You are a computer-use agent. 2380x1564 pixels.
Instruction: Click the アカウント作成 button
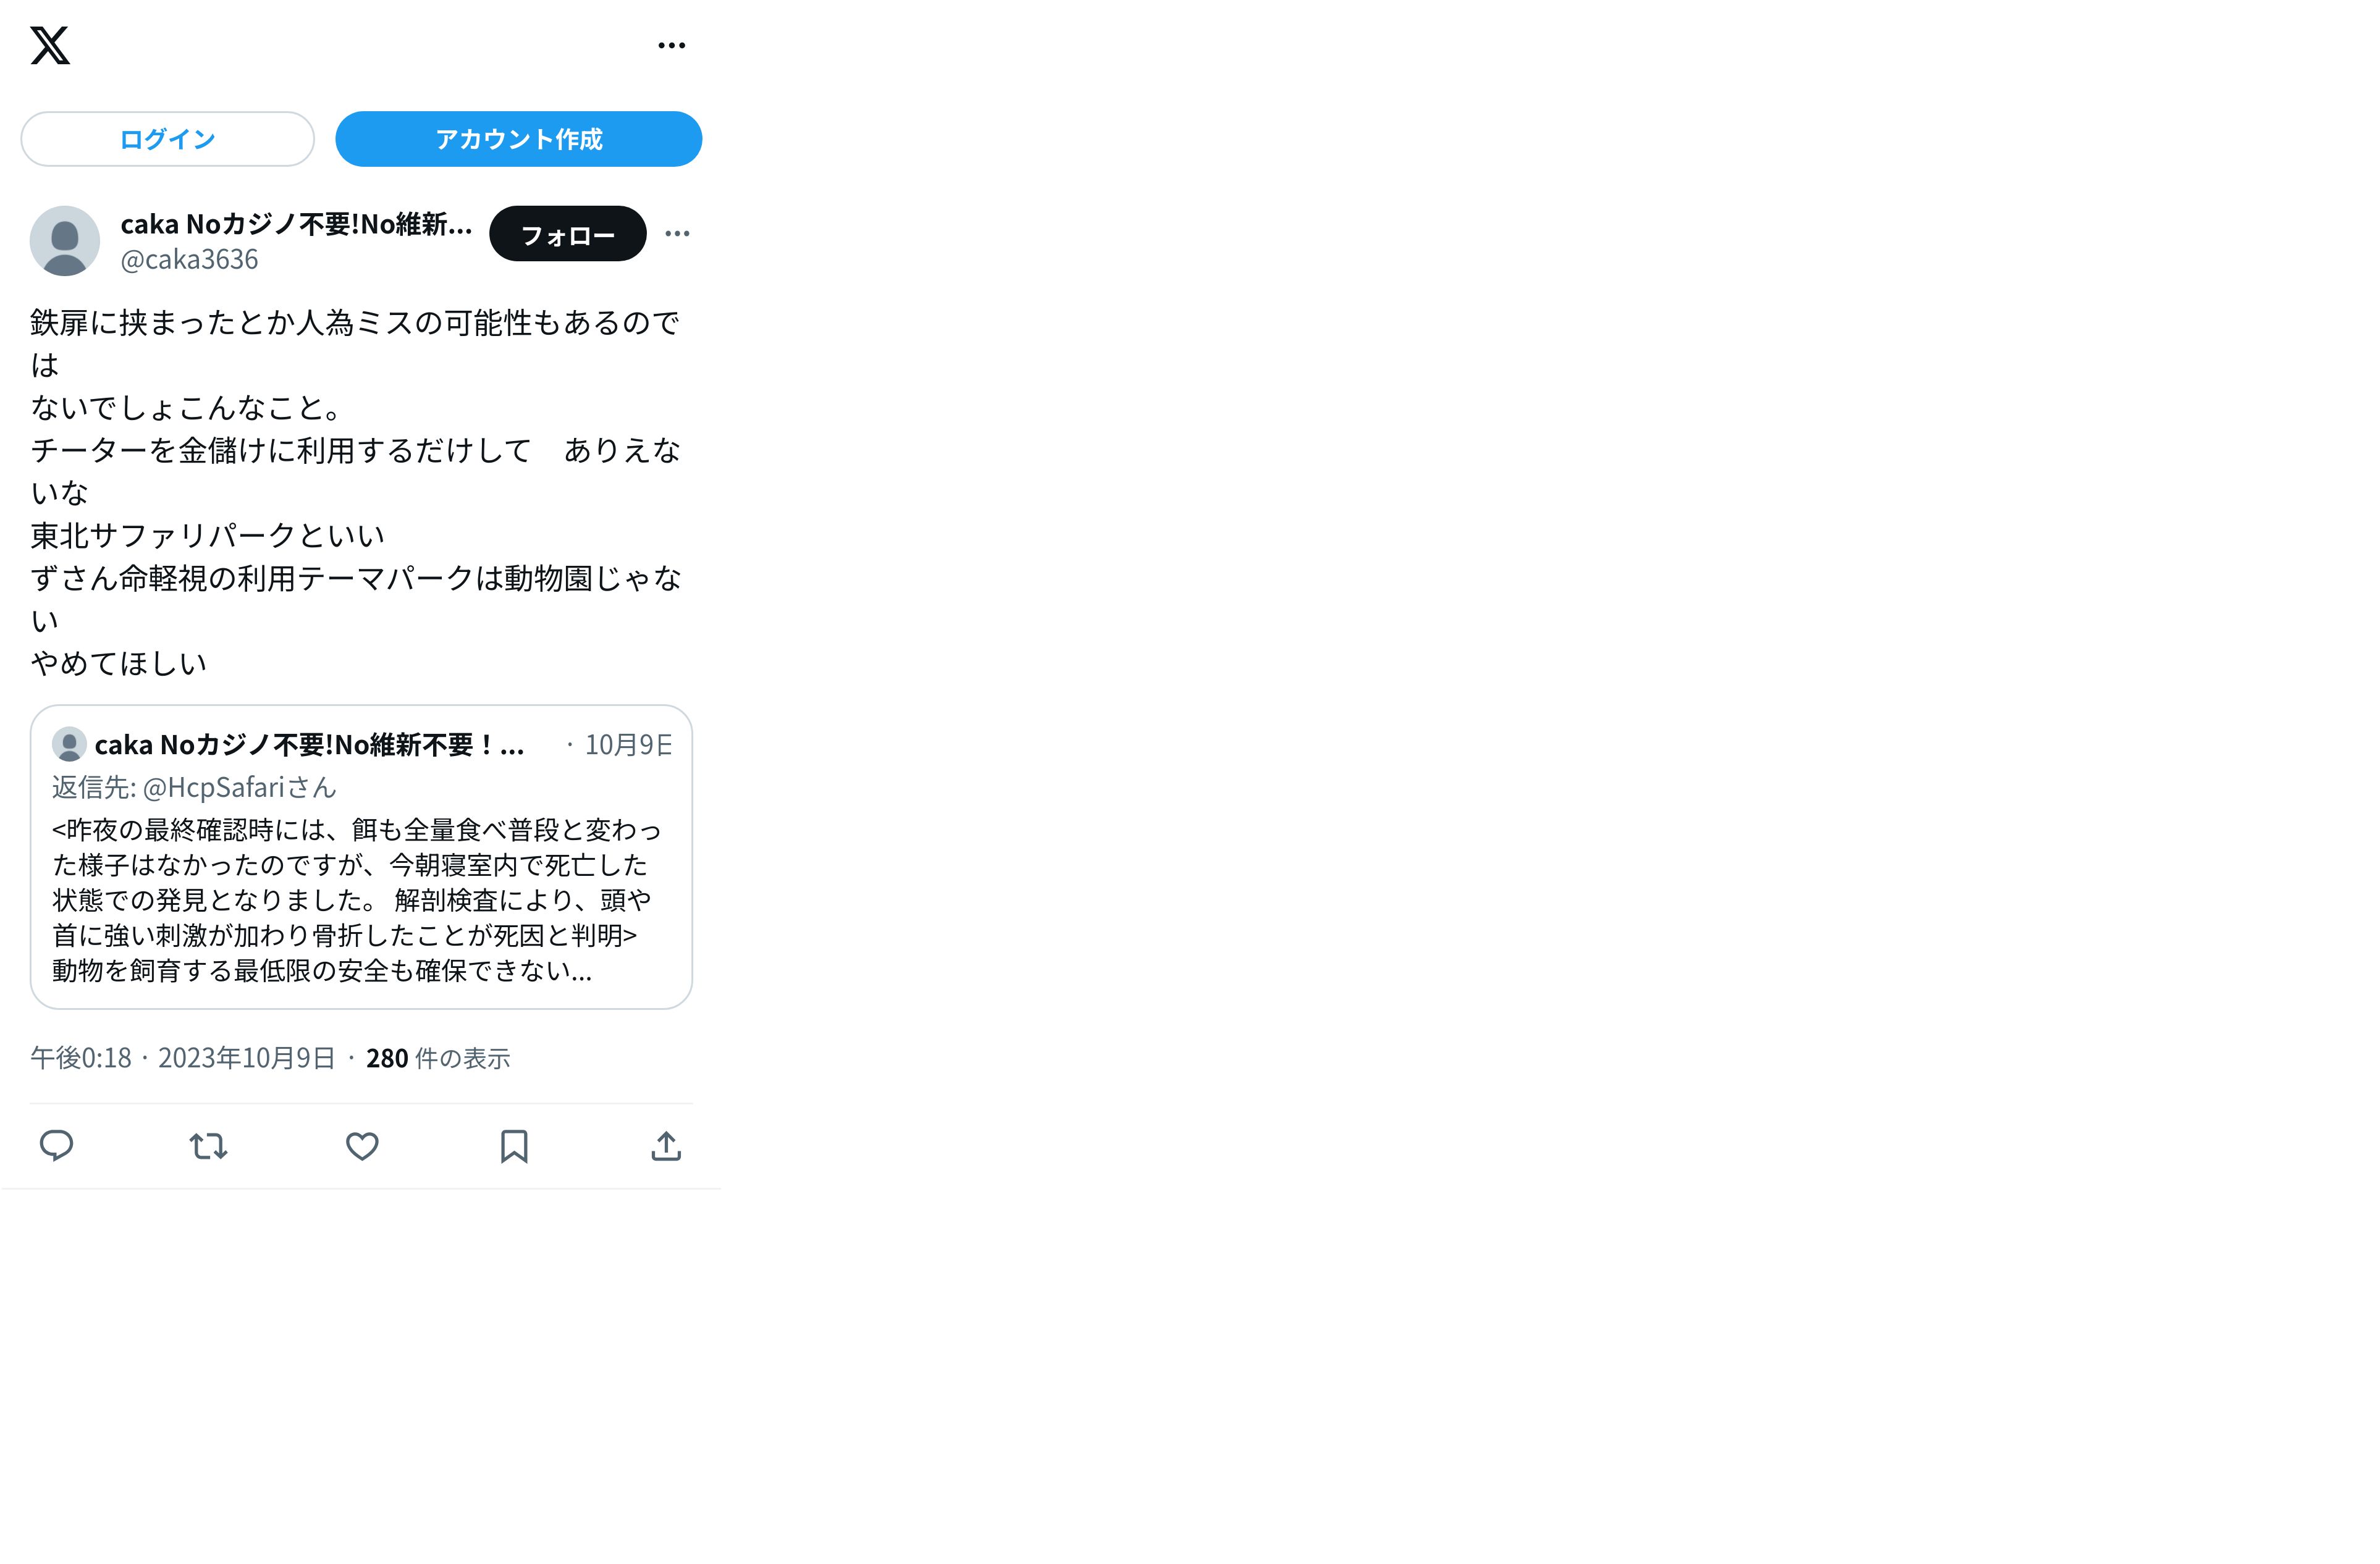click(518, 139)
